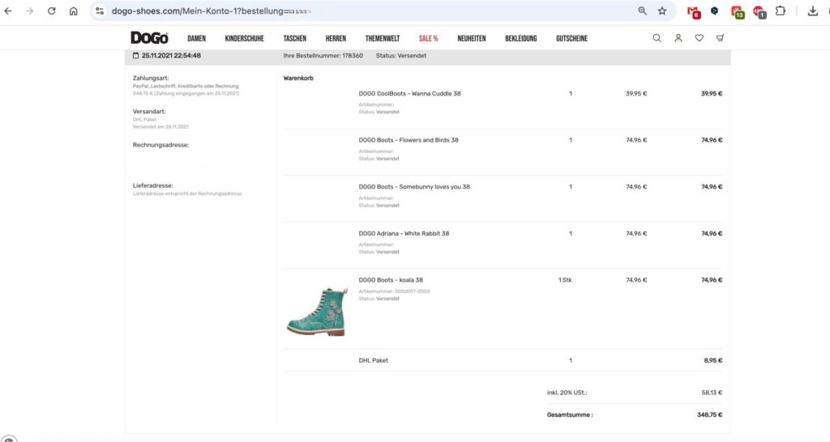Click the Status: Versendet header text

coord(400,56)
